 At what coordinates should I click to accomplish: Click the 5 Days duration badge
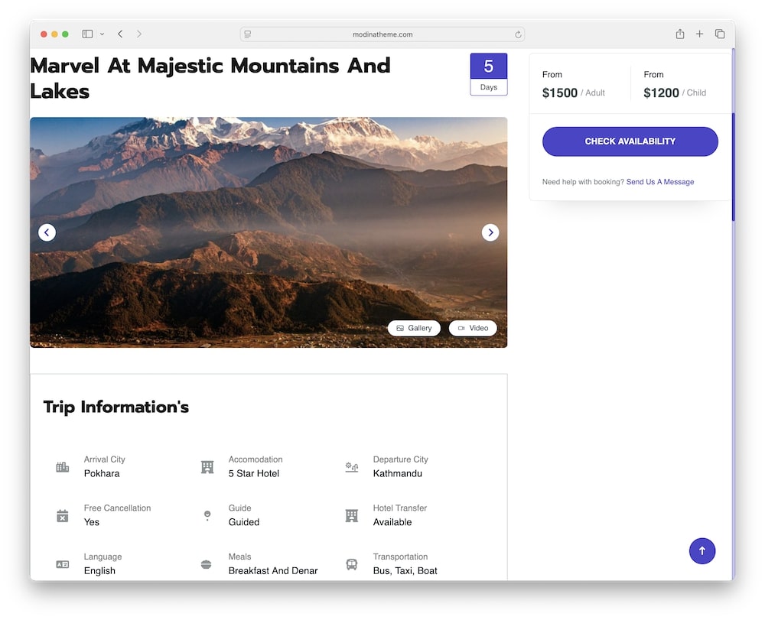488,74
